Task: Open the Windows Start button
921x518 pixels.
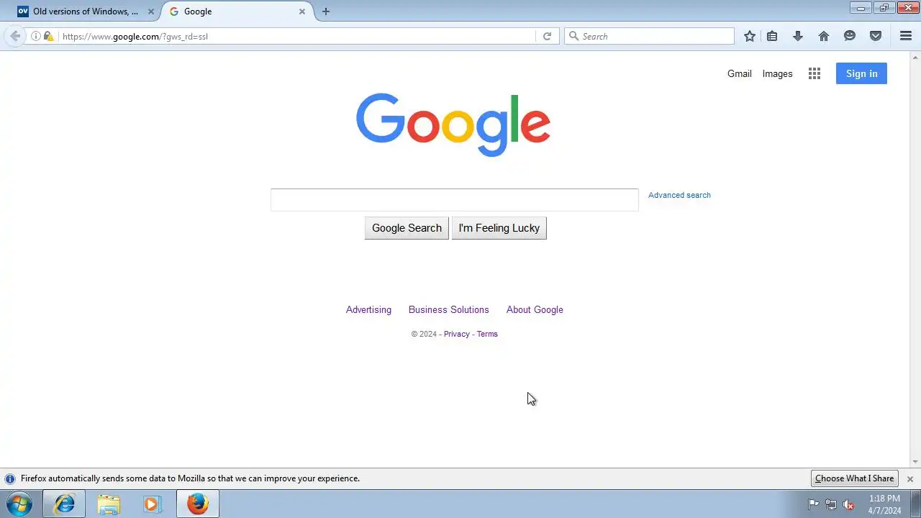Action: click(19, 504)
